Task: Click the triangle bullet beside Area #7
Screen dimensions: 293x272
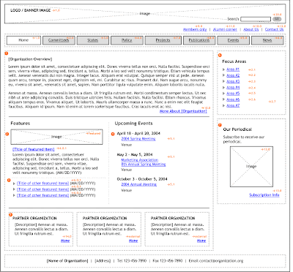Action: coord(223,105)
